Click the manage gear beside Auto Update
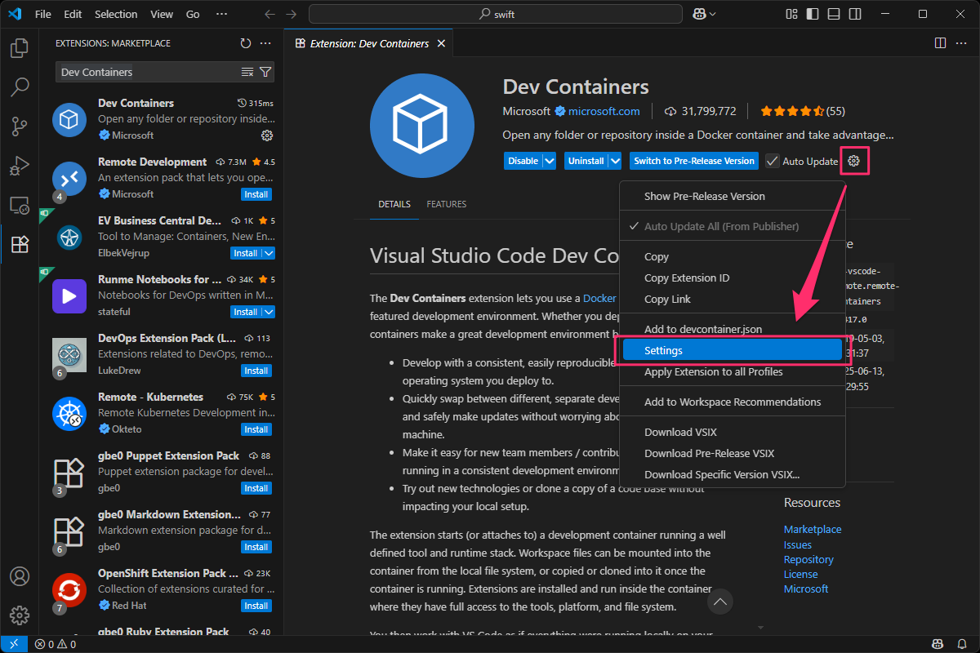980x653 pixels. coord(854,161)
